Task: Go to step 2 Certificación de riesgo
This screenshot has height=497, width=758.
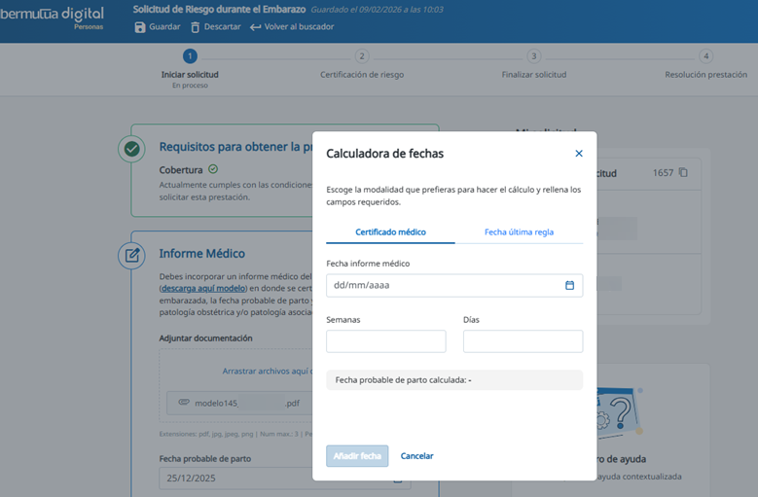Action: (x=362, y=57)
